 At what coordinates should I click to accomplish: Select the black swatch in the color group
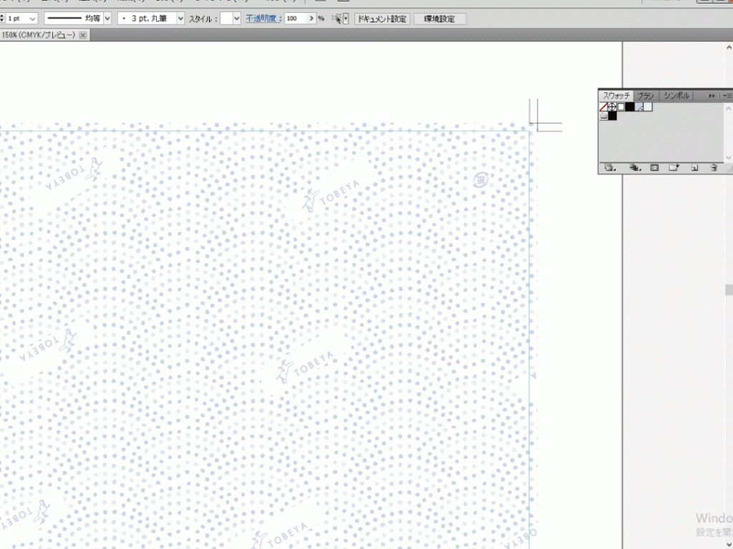(x=613, y=116)
